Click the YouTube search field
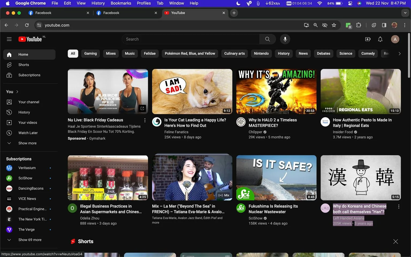This screenshot has width=411, height=257. (191, 39)
